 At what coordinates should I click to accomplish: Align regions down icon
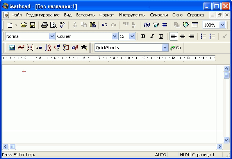(133, 25)
